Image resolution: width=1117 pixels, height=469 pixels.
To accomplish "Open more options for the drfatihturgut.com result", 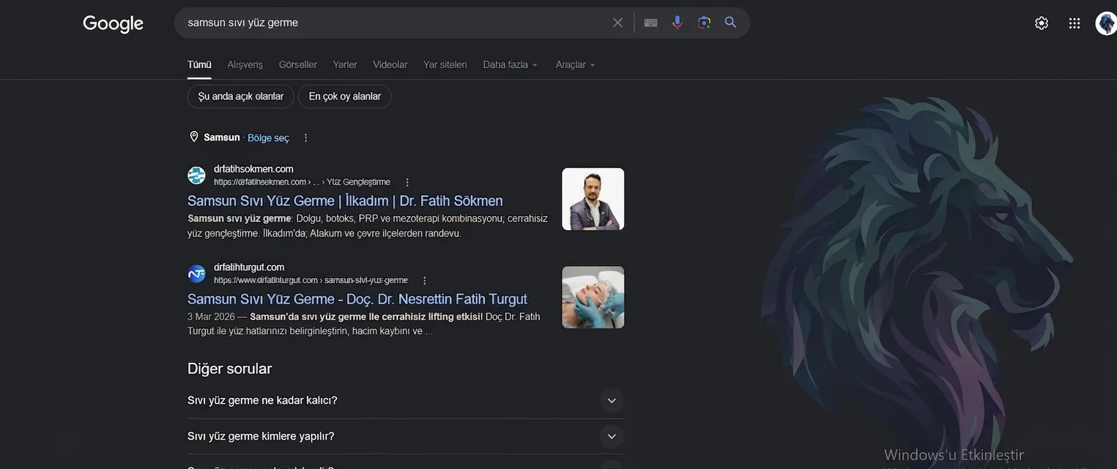I will 425,280.
